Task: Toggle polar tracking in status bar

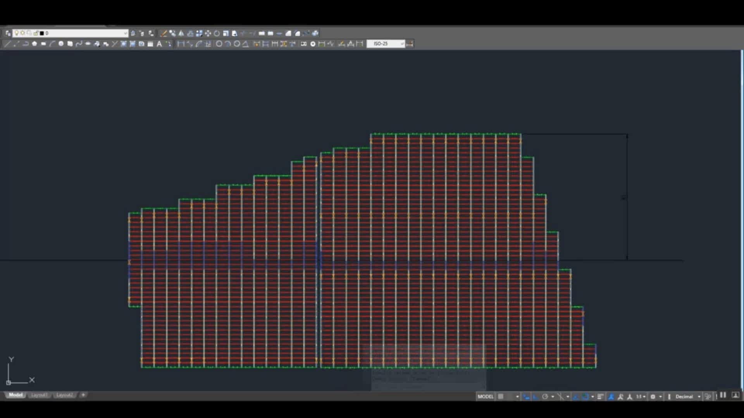Action: coord(545,396)
